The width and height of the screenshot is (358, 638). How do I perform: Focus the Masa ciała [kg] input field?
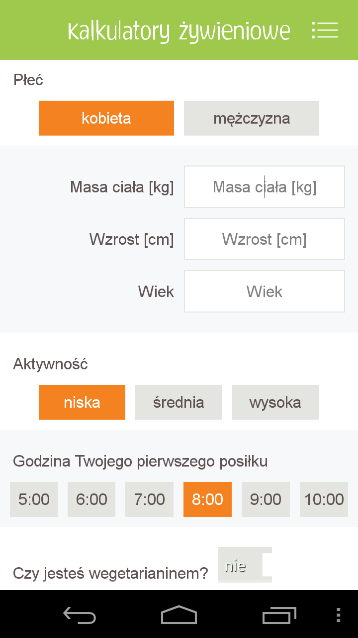pos(265,187)
